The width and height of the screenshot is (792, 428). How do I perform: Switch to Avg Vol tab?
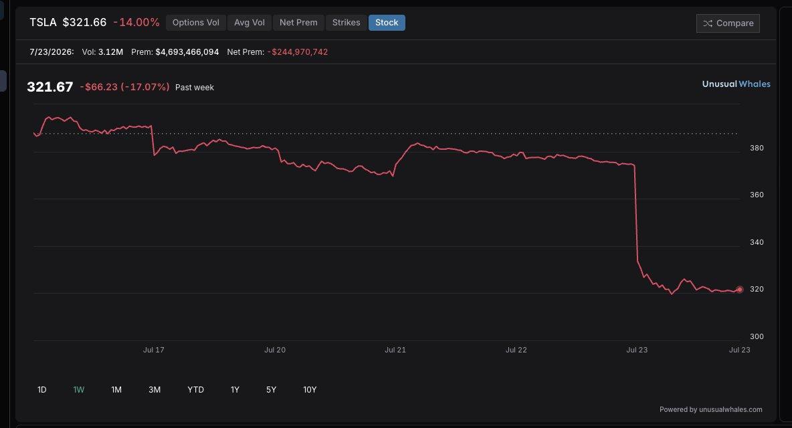pyautogui.click(x=250, y=23)
